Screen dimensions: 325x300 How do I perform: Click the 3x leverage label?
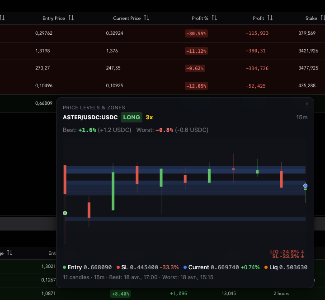[x=149, y=117]
